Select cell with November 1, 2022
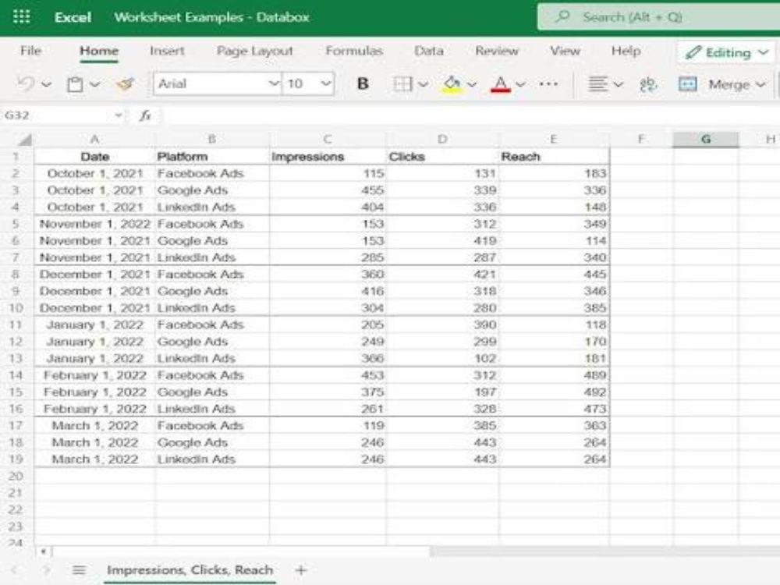 (x=94, y=224)
